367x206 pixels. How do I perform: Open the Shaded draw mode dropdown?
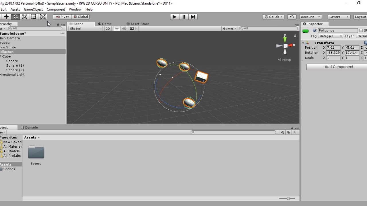86,29
